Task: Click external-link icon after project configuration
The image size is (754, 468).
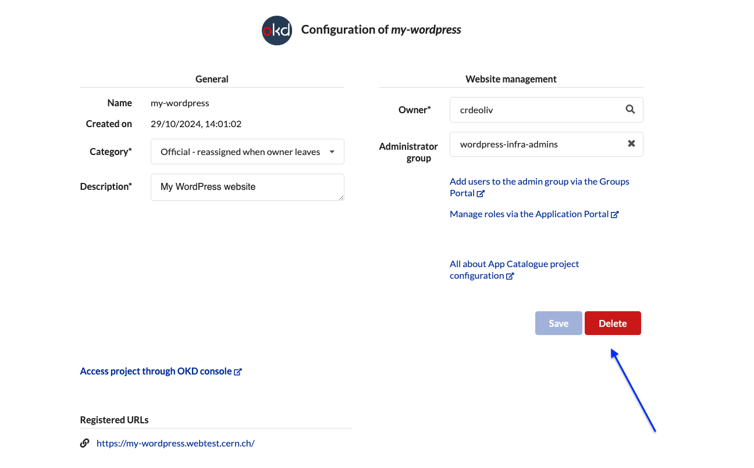Action: pyautogui.click(x=510, y=276)
